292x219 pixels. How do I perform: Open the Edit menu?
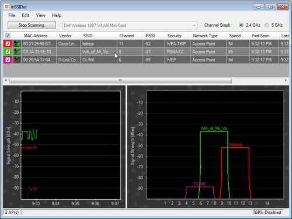coord(25,15)
